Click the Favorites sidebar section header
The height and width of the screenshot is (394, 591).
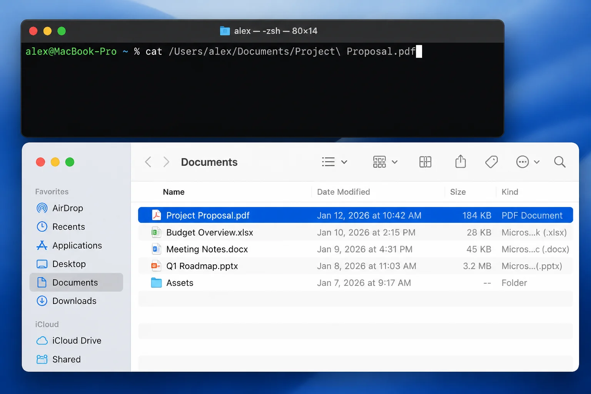point(52,192)
